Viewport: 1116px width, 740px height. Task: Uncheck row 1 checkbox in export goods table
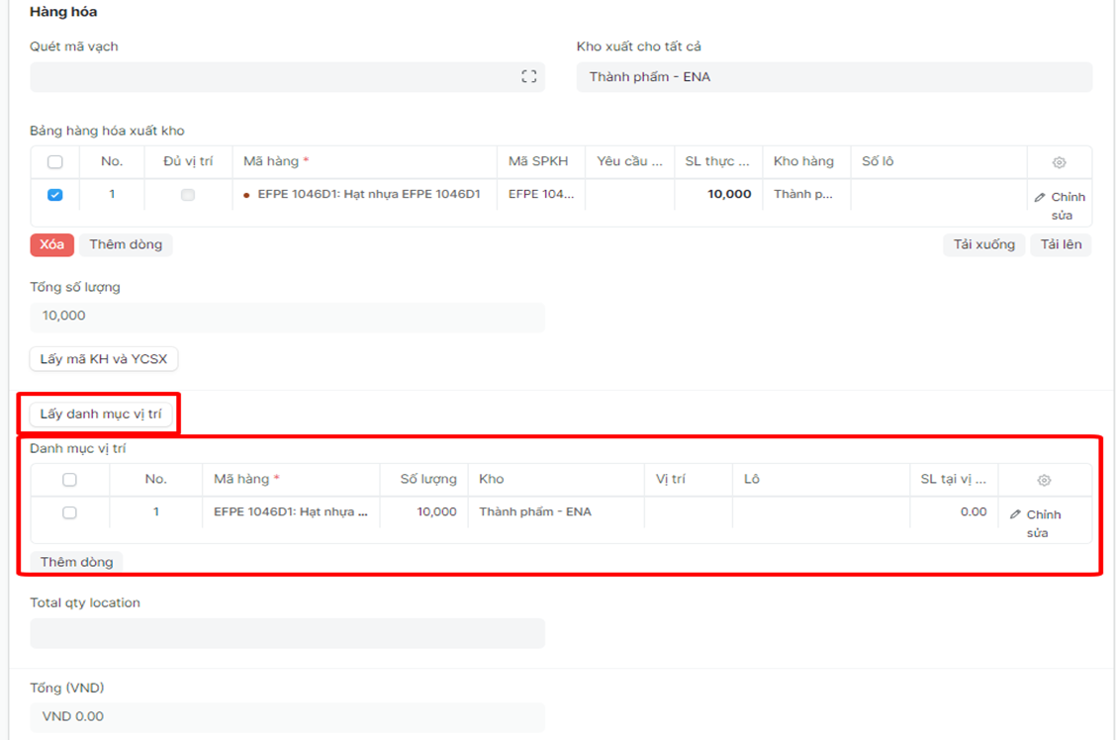[55, 195]
